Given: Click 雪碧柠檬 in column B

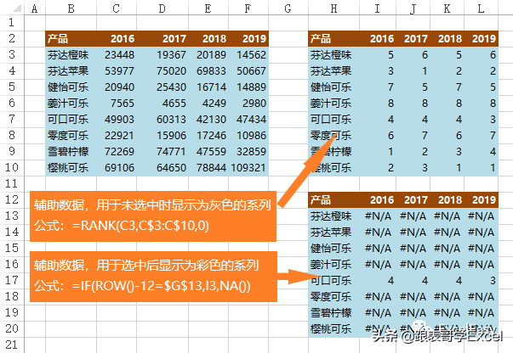Looking at the screenshot, I should point(71,151).
